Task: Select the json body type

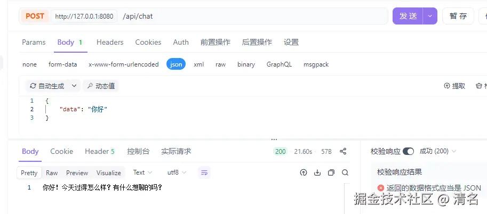Action: click(x=176, y=64)
